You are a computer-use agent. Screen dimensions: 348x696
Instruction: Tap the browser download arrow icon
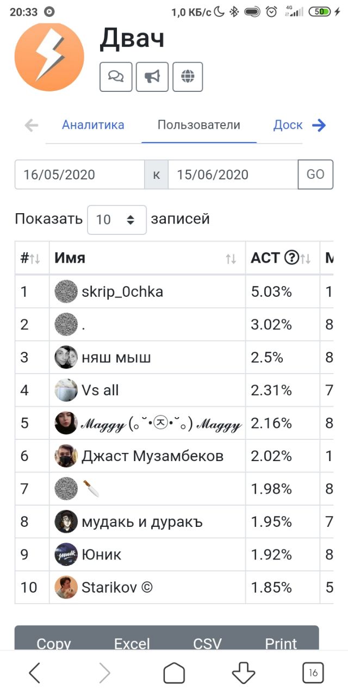[x=244, y=673]
